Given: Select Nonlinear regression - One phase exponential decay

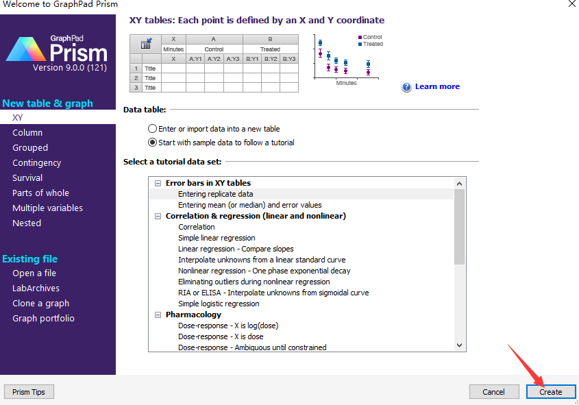Looking at the screenshot, I should click(264, 271).
